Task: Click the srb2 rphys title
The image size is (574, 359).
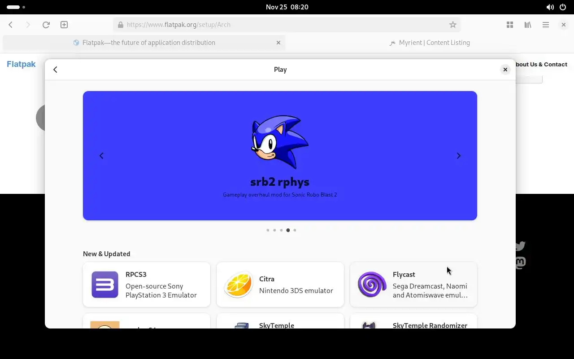Action: click(280, 182)
